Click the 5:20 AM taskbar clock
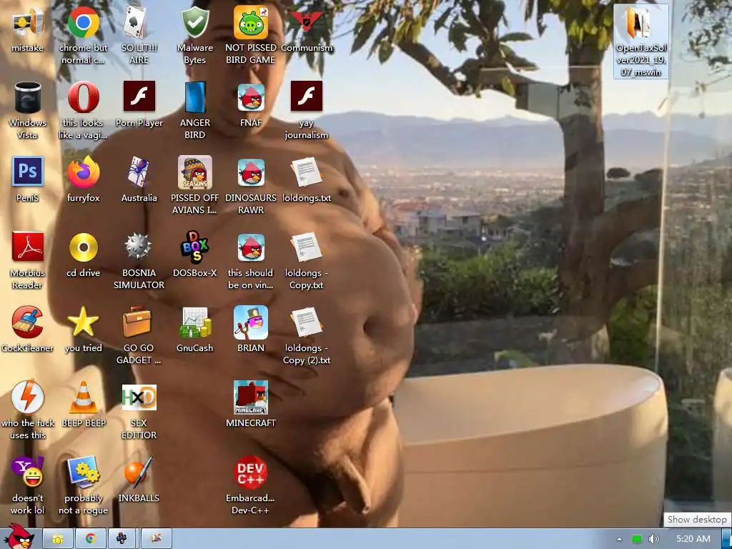Screen dimensions: 732x549 (693, 539)
